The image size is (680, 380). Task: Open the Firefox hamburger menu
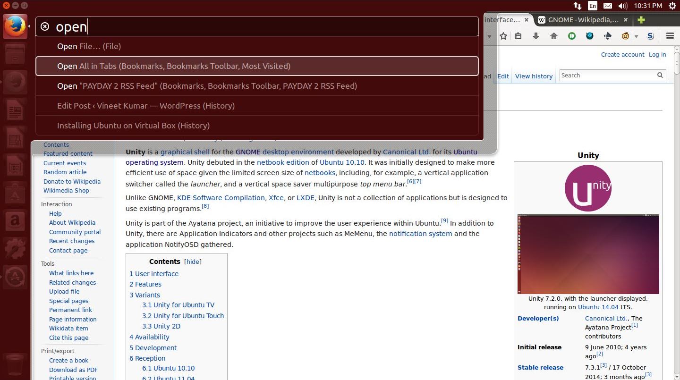pyautogui.click(x=670, y=36)
